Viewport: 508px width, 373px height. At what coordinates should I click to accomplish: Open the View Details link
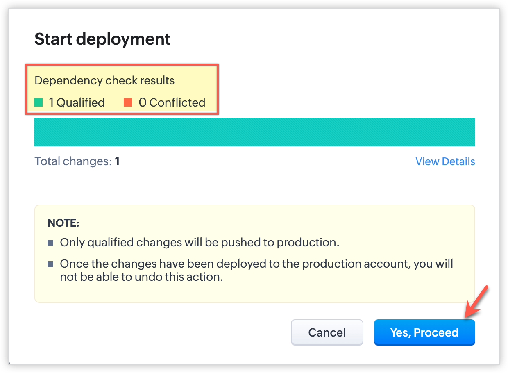coord(445,161)
